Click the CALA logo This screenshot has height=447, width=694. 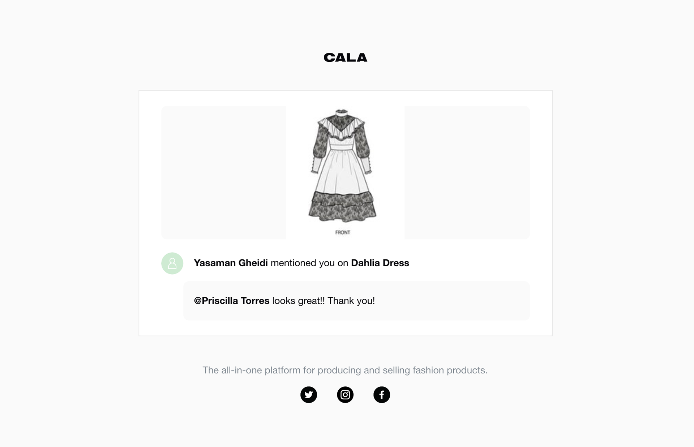pos(345,57)
